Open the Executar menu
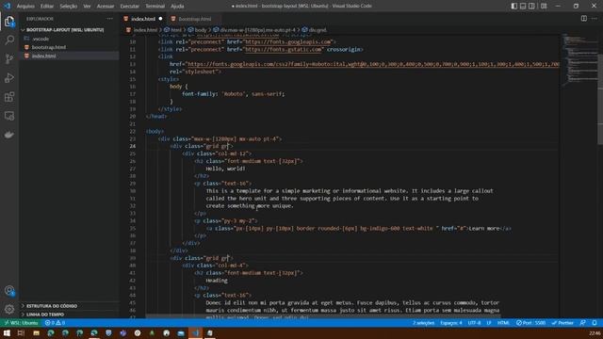Image resolution: width=603 pixels, height=339 pixels. (130, 7)
